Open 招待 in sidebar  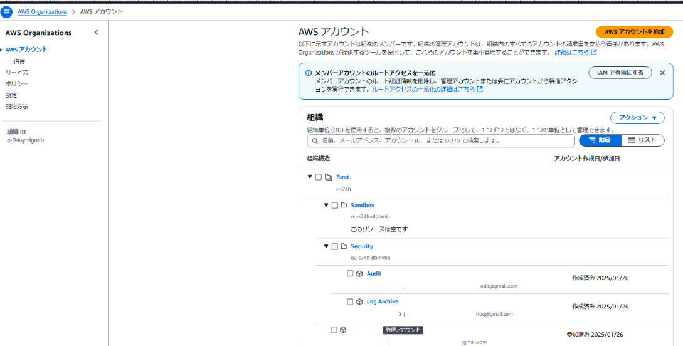[x=19, y=61]
